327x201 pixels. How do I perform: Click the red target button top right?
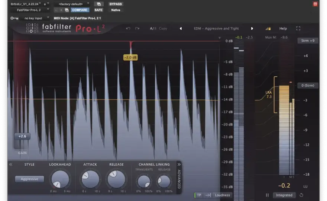pyautogui.click(x=315, y=4)
